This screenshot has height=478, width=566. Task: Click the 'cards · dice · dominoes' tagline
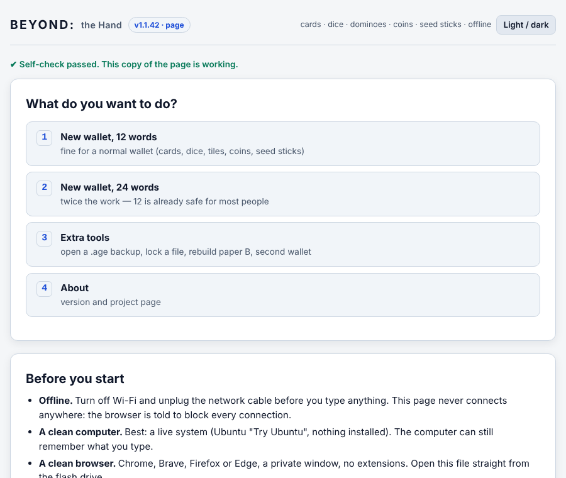click(x=396, y=25)
